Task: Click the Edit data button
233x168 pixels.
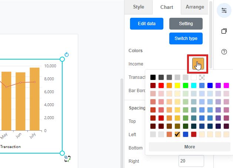Action: click(x=147, y=24)
